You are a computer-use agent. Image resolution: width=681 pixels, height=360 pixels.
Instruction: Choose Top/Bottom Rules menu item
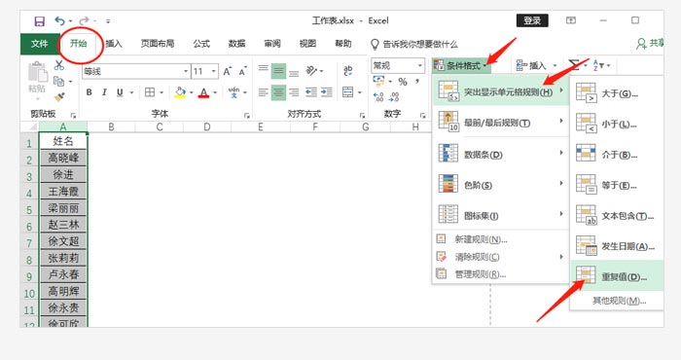(x=501, y=123)
